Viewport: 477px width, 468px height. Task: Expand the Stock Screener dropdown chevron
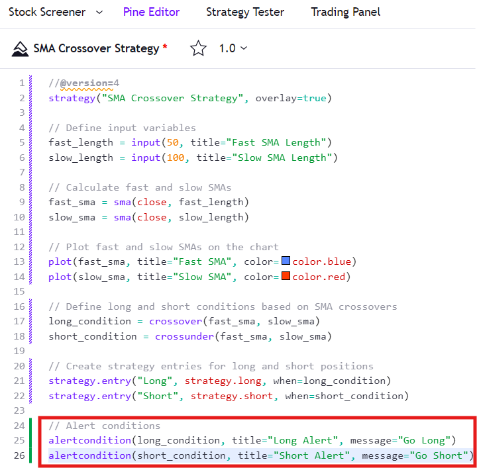(99, 13)
